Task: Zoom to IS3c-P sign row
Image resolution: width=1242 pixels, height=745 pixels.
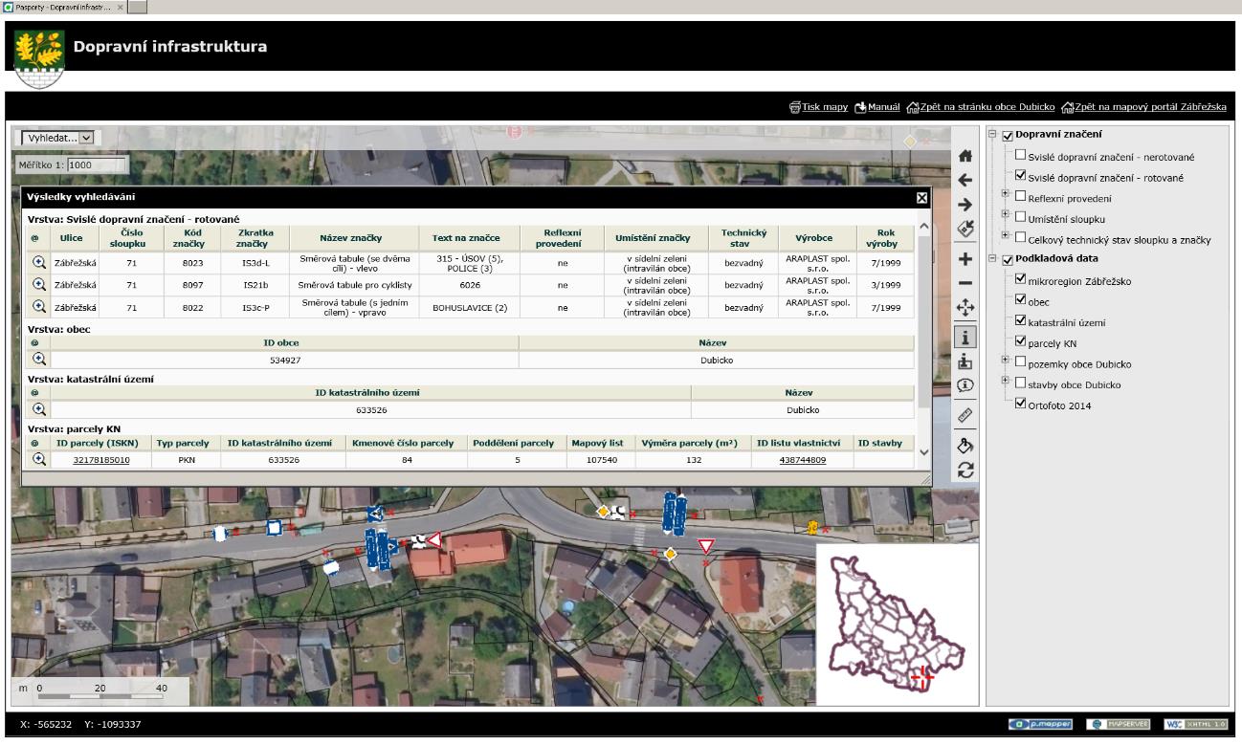Action: pos(39,306)
